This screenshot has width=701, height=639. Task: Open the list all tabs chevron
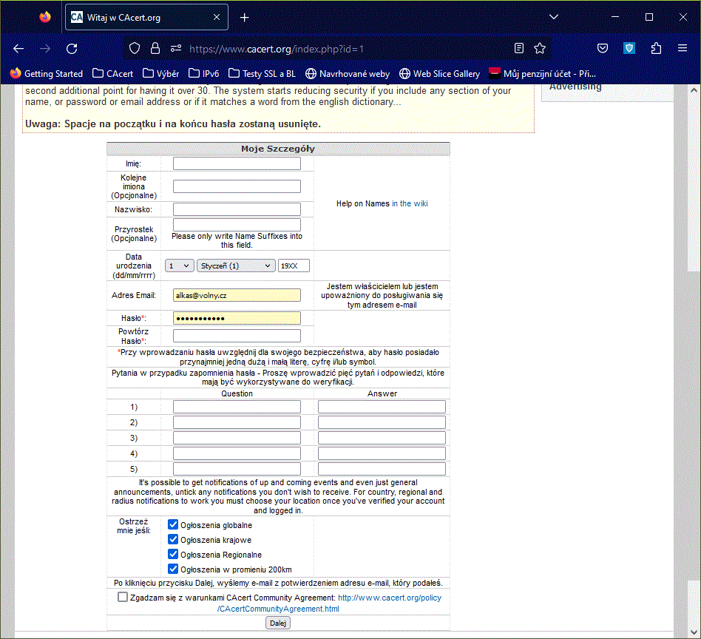click(554, 17)
